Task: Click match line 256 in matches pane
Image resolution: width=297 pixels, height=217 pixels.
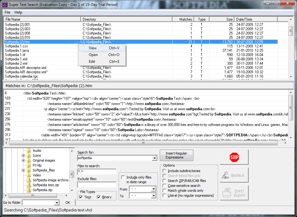Action: click(146, 119)
